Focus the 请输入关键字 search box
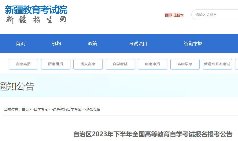238x141 pixels. (215, 15)
